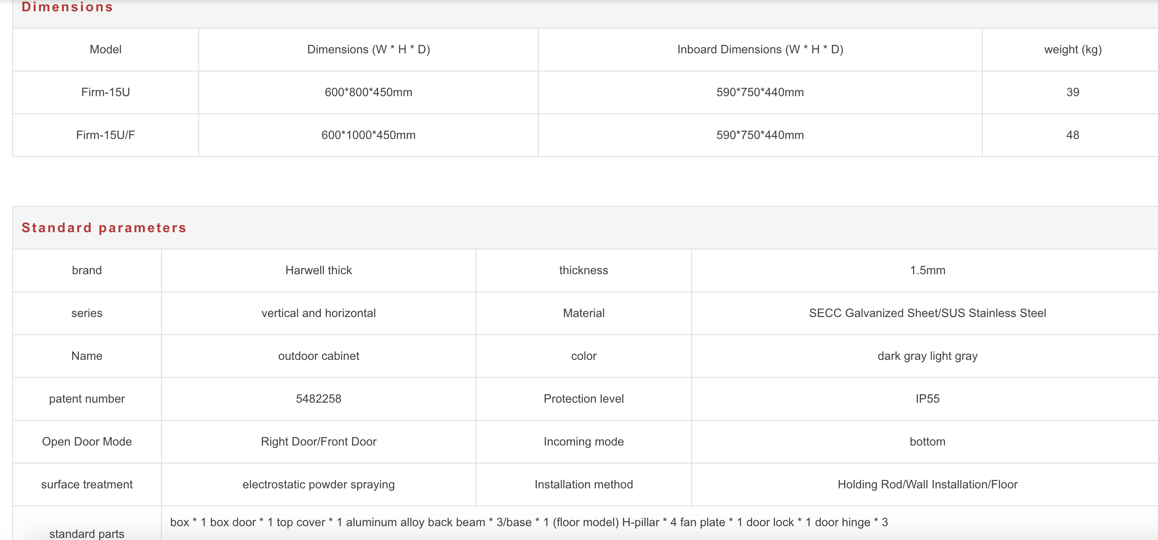Click the 600*1000*450mm dimensions cell
Screen dimensions: 1158x540
click(x=368, y=135)
